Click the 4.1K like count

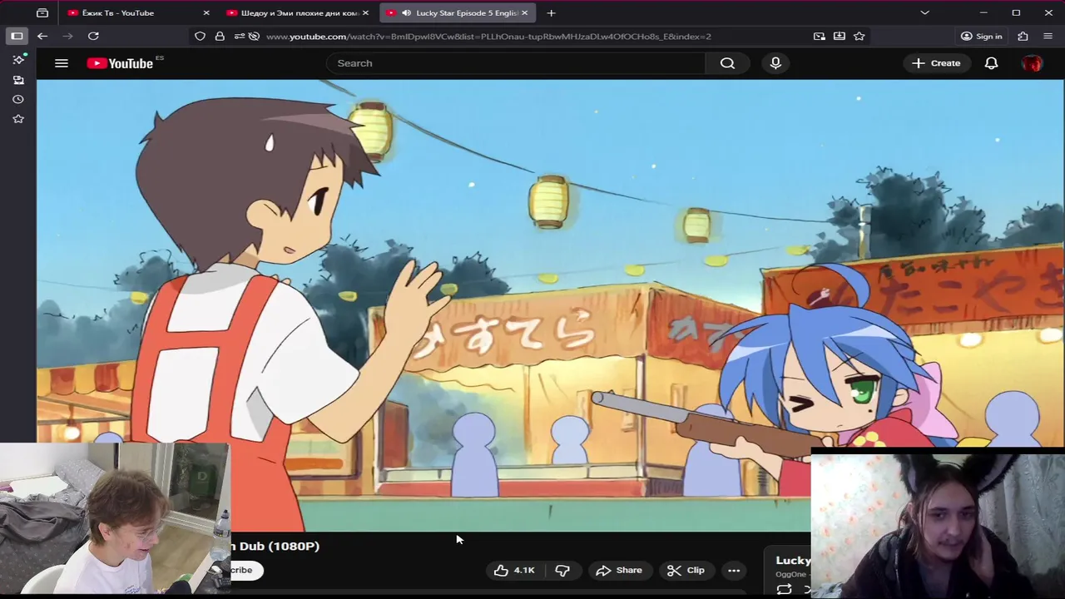[524, 570]
